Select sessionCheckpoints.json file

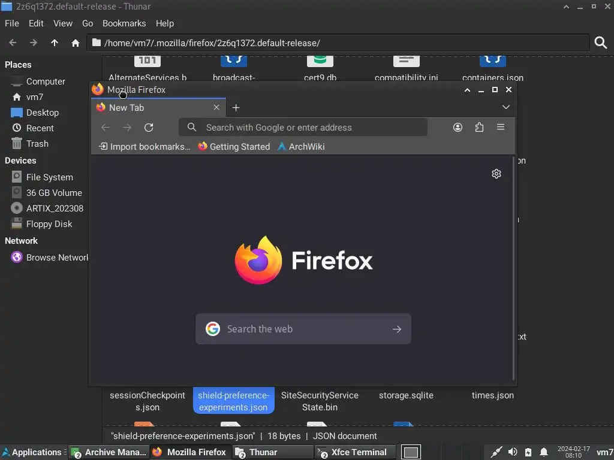tap(148, 401)
